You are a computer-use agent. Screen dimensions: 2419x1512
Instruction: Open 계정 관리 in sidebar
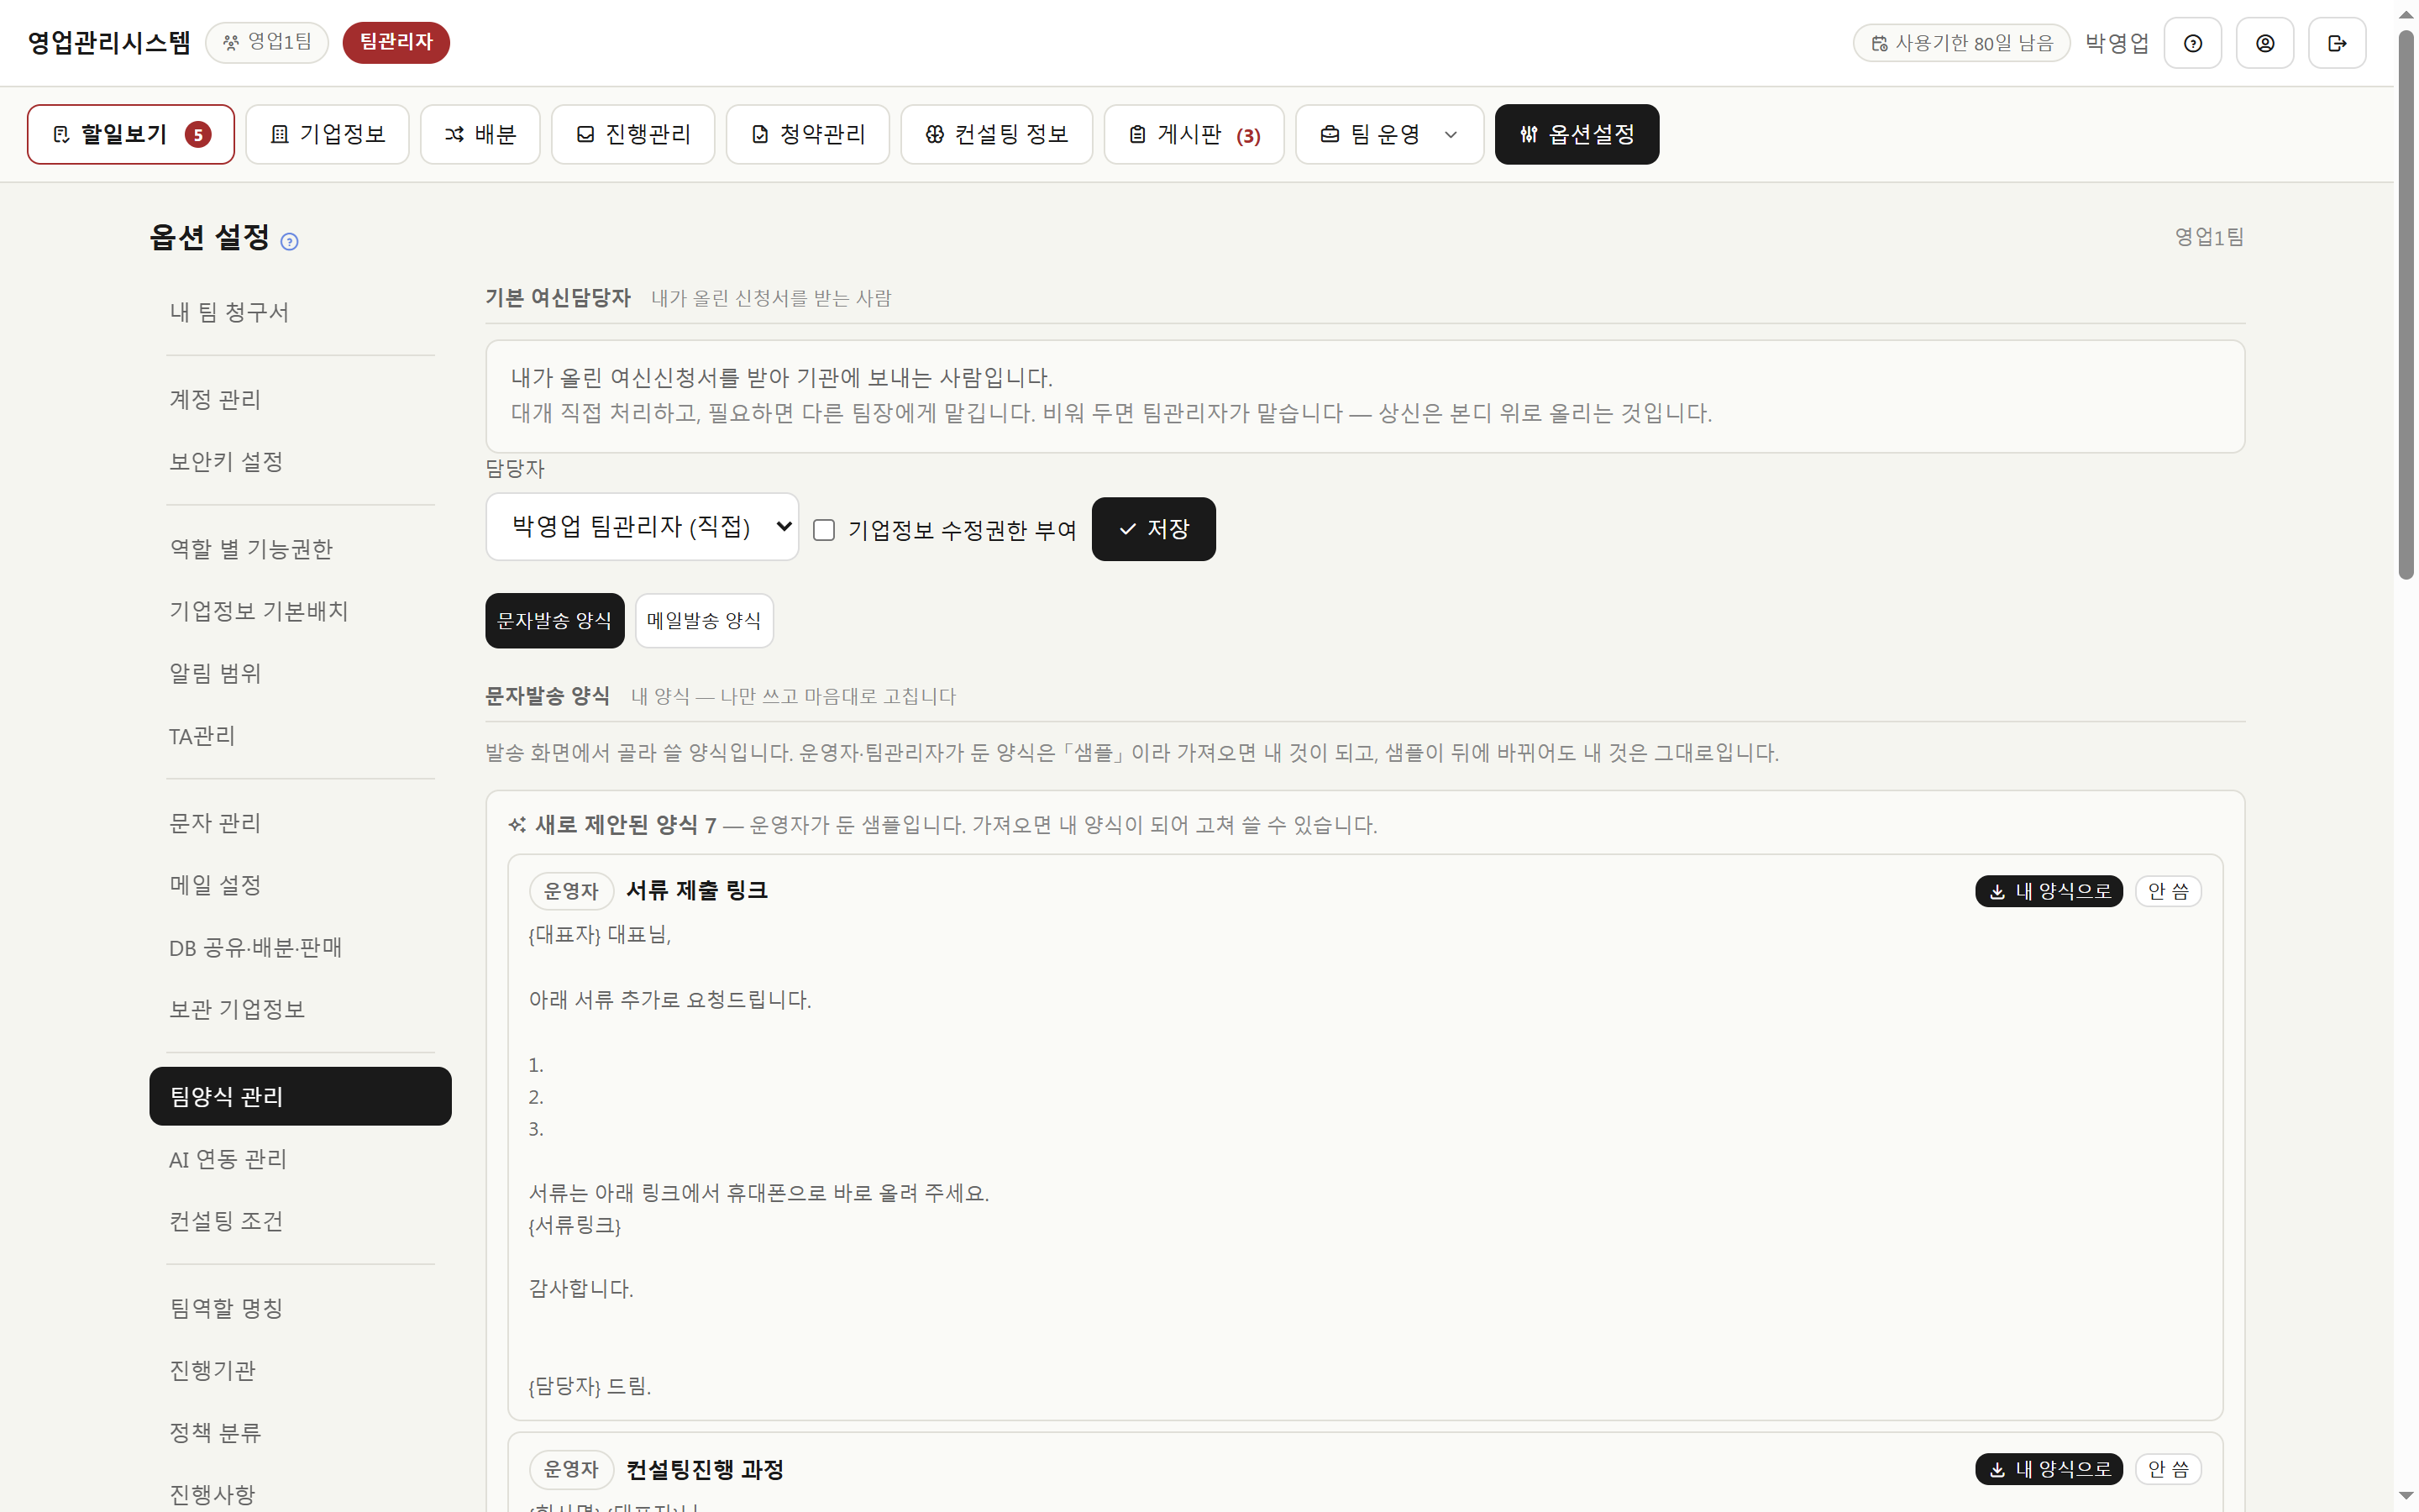tap(300, 399)
